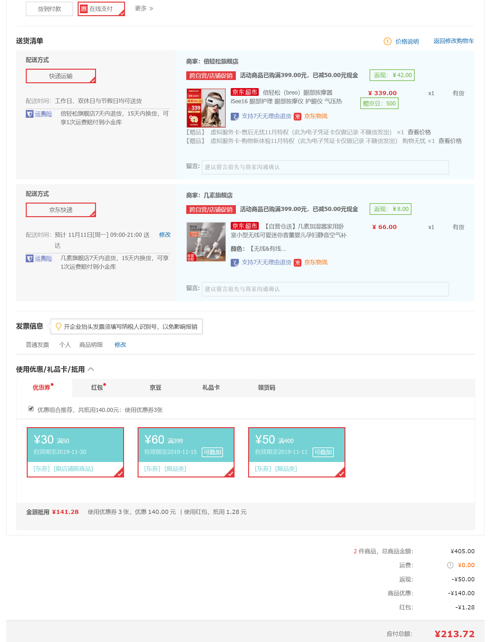This screenshot has height=642, width=502.
Task: Choose 在线支付 online payment option
Action: pyautogui.click(x=101, y=9)
